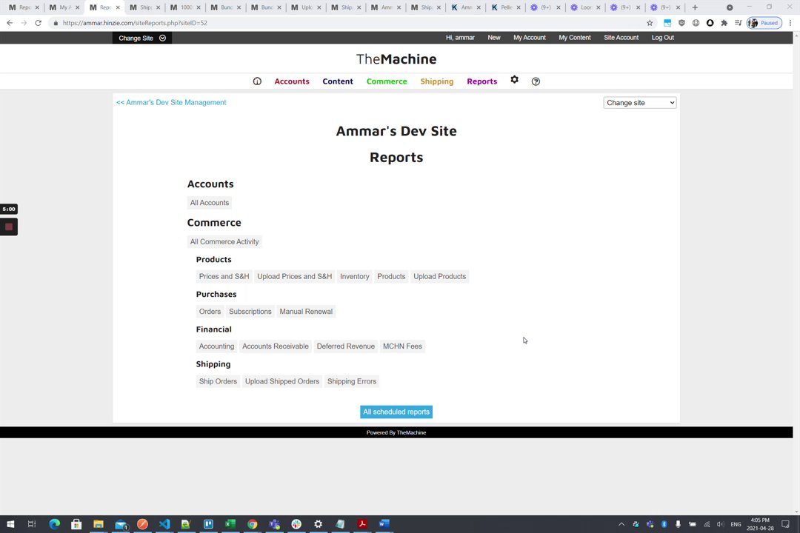Click the shield extension icon in toolbar
Image resolution: width=800 pixels, height=533 pixels.
[681, 23]
